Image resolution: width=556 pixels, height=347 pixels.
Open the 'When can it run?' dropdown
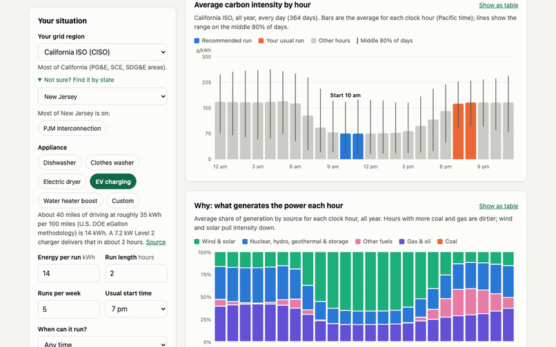[x=103, y=342]
